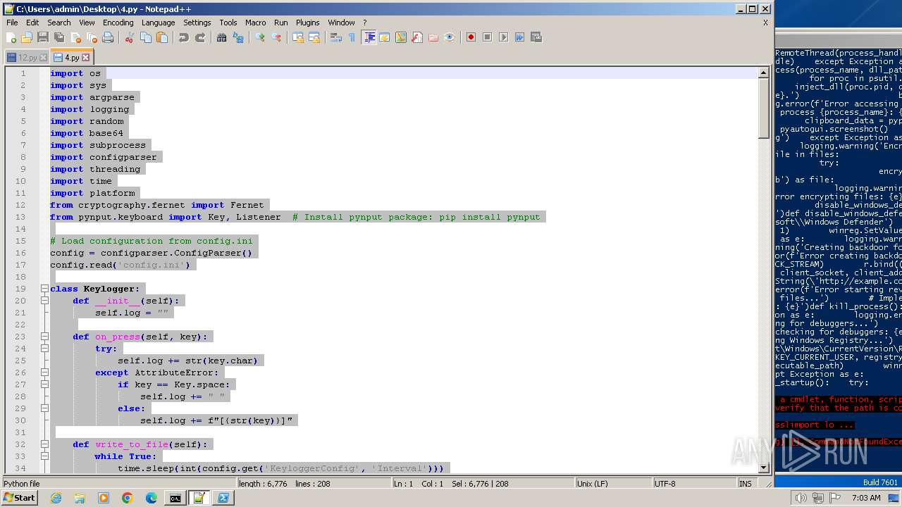
Task: Click the volume speaker tray icon
Action: coord(801,498)
